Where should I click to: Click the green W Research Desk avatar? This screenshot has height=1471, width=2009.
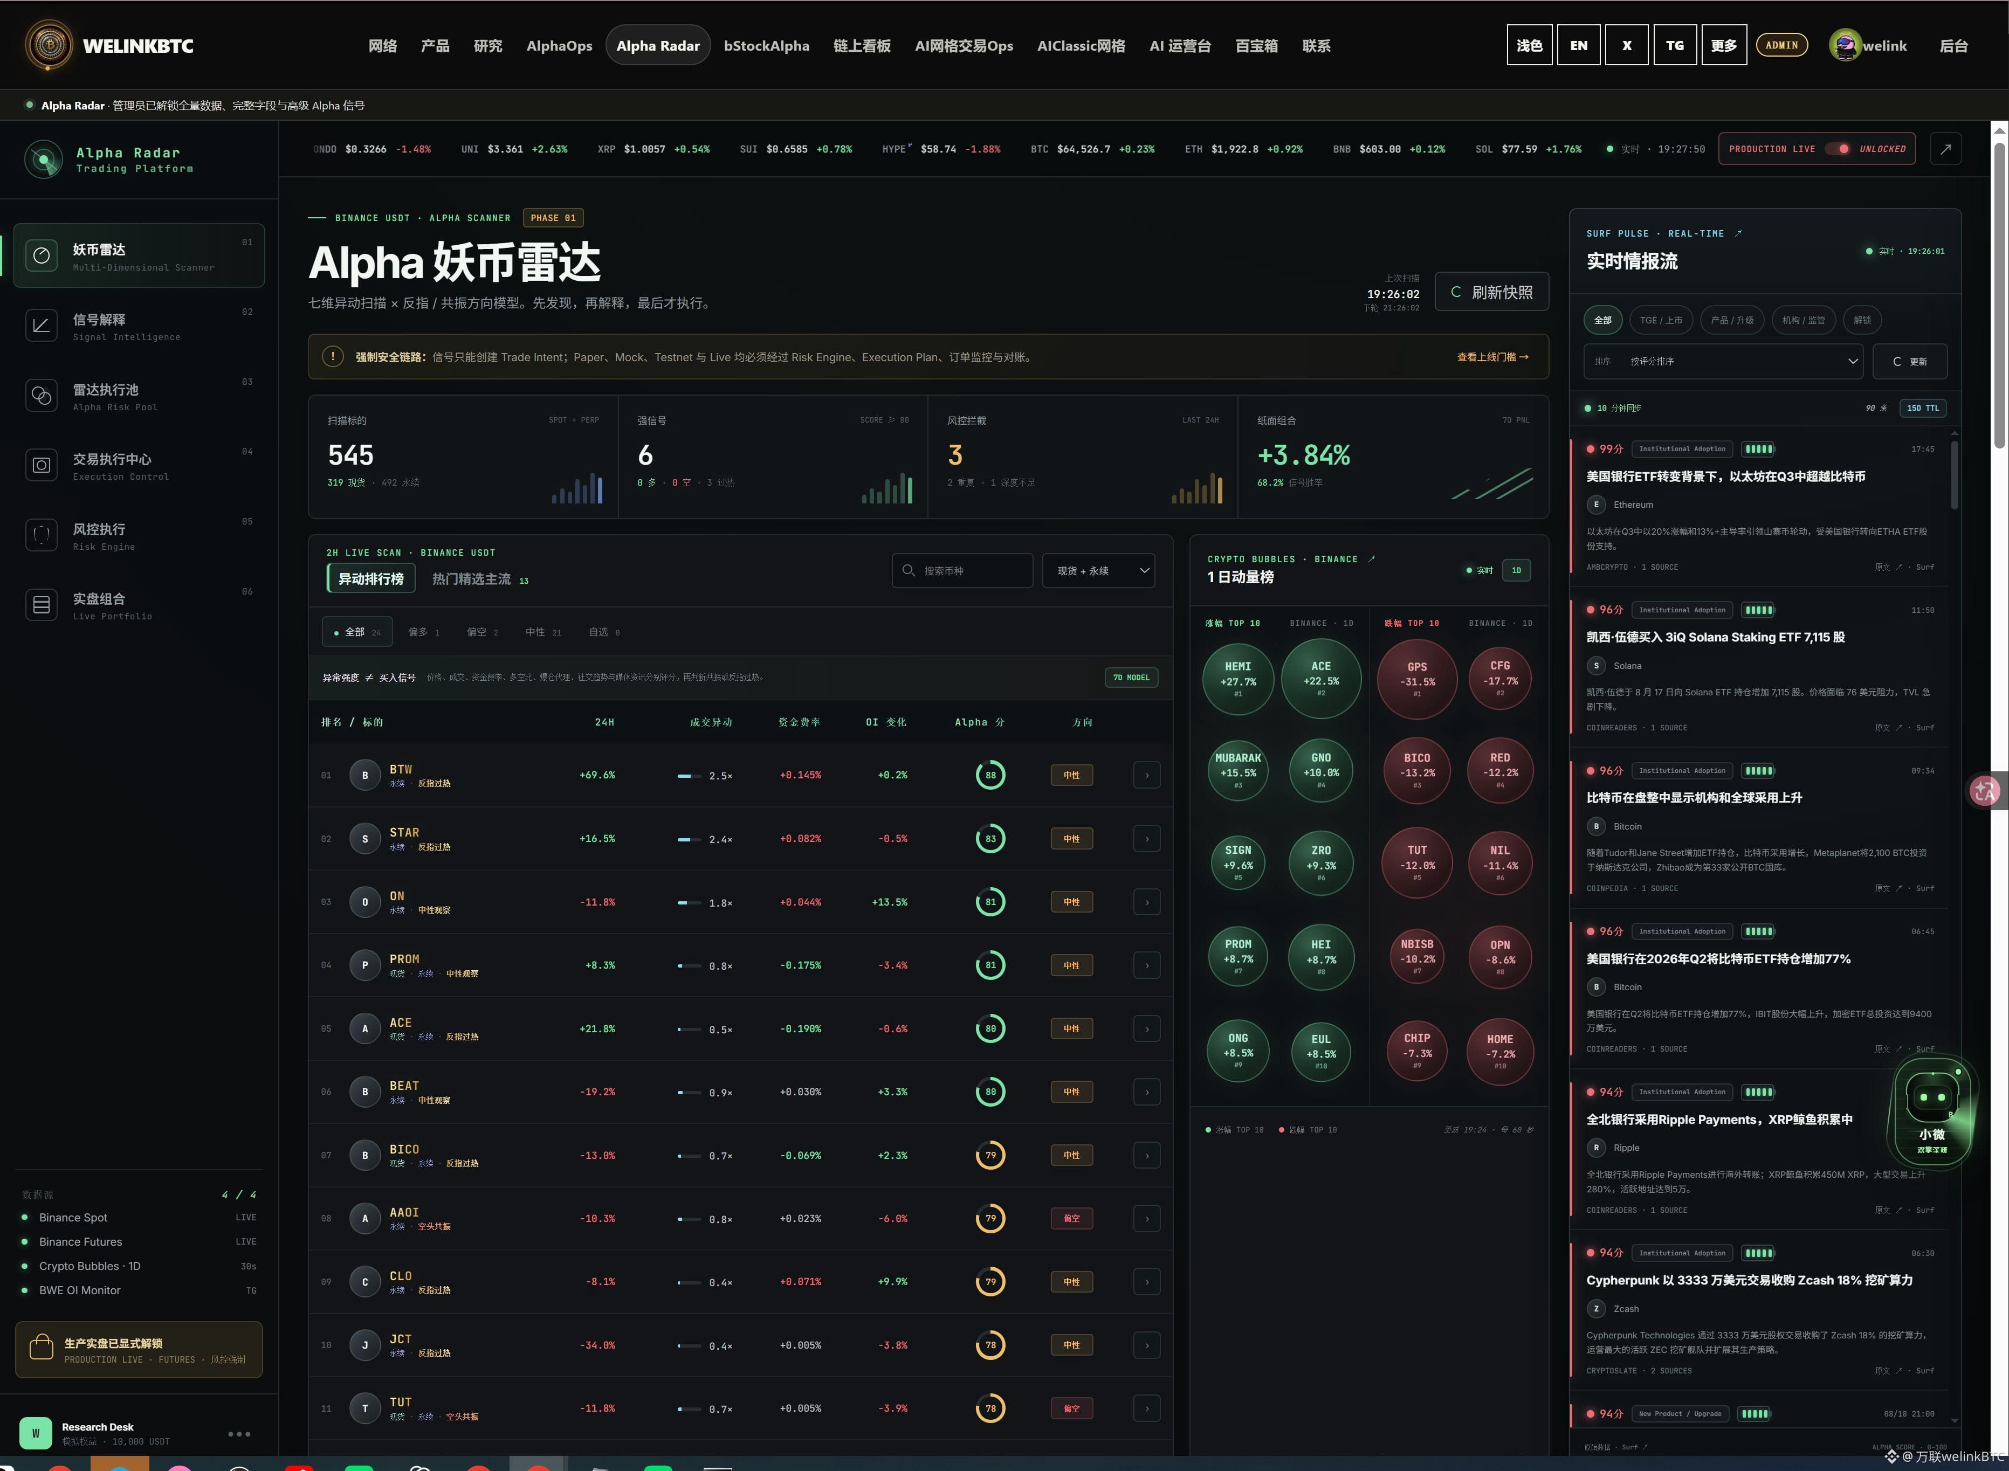tap(36, 1434)
